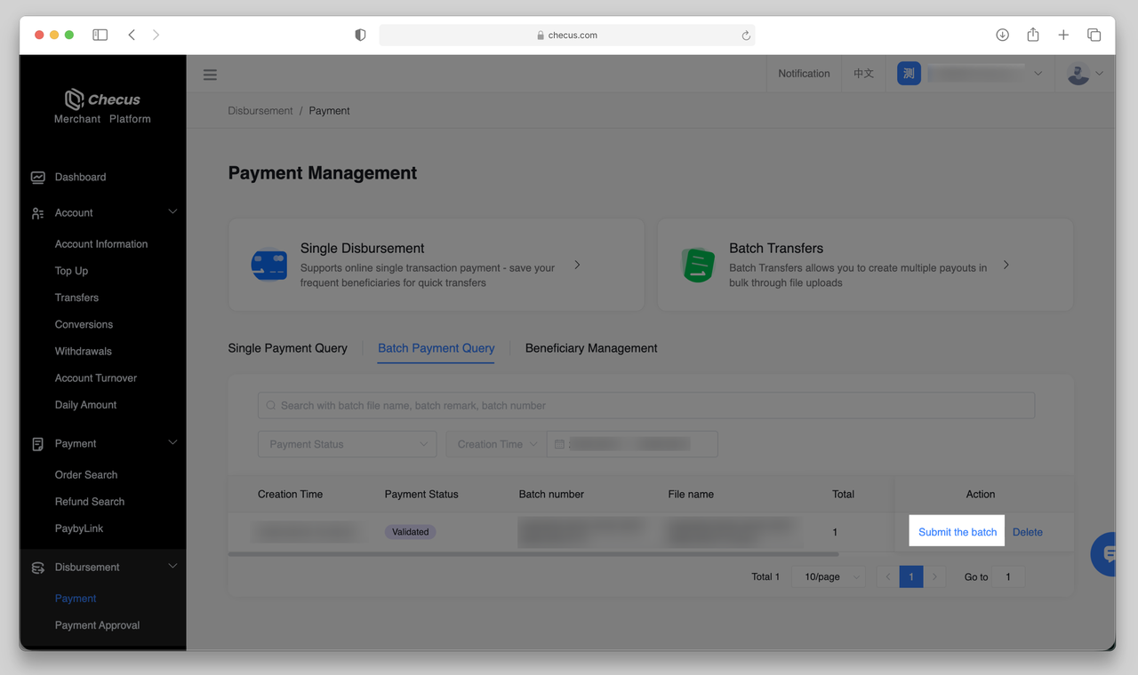Click the Single Disbursement card icon
Viewport: 1138px width, 675px height.
[268, 265]
